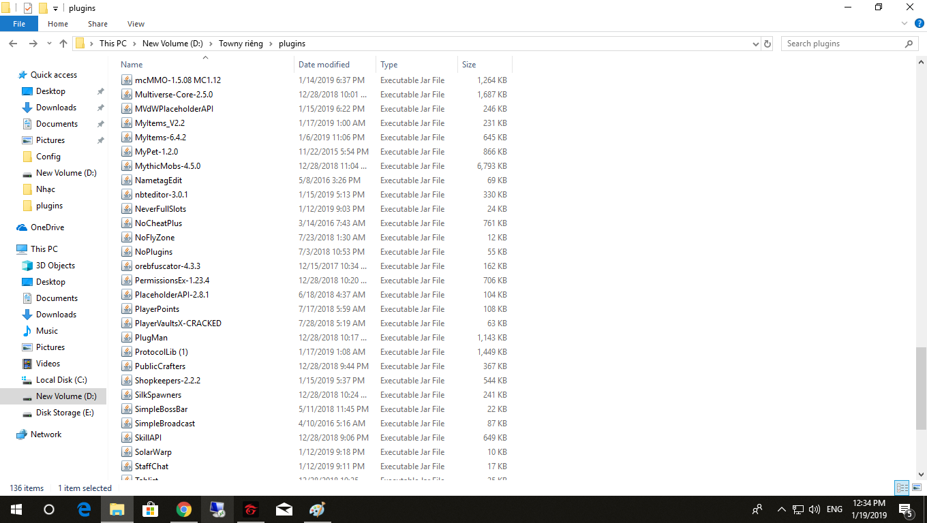Click the search magnifier in Search plugins box

(909, 43)
